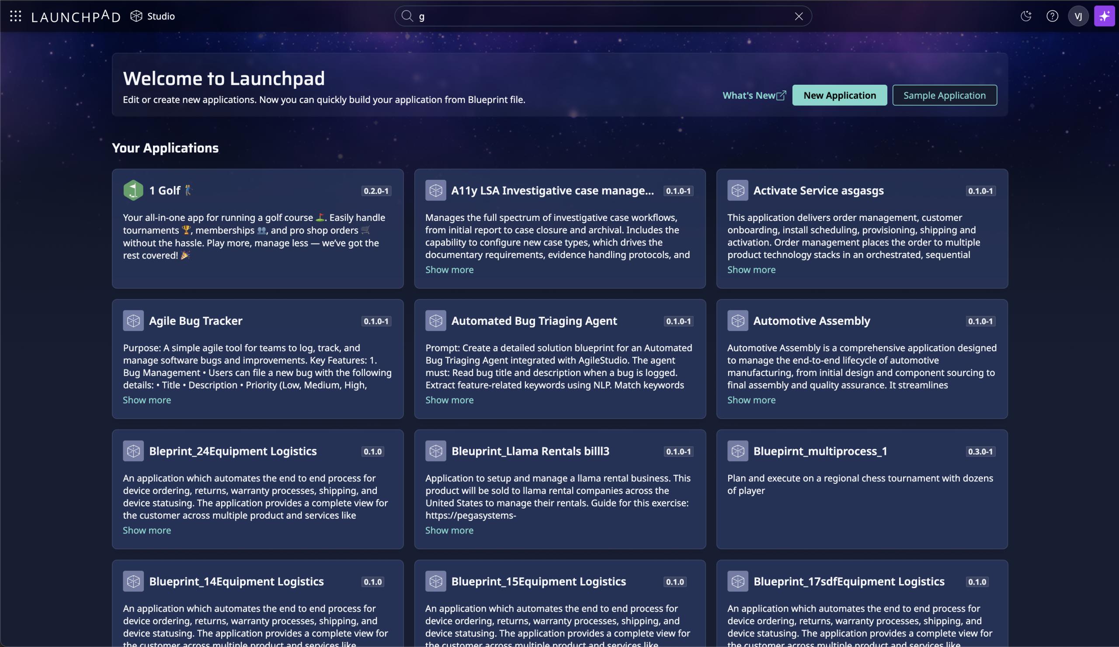Viewport: 1119px width, 647px height.
Task: Click the New Application button
Action: (x=839, y=95)
